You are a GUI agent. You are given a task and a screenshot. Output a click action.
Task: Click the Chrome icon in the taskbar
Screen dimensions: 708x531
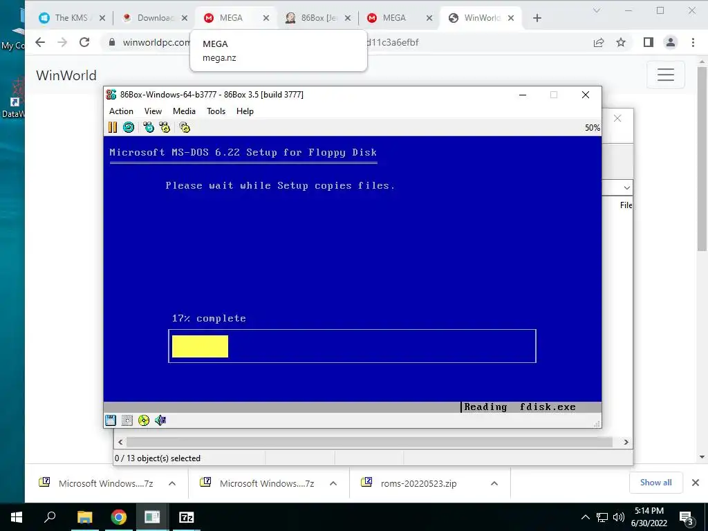[x=119, y=517]
